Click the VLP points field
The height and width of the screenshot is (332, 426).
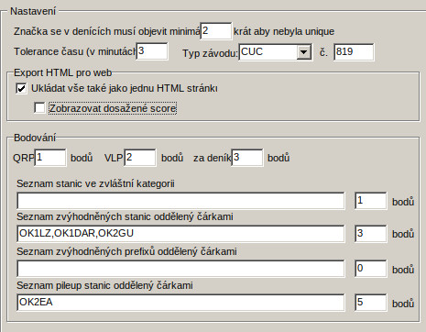click(140, 158)
